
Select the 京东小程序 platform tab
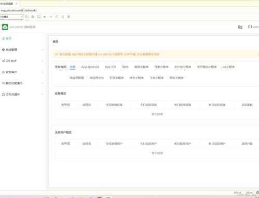point(176,78)
